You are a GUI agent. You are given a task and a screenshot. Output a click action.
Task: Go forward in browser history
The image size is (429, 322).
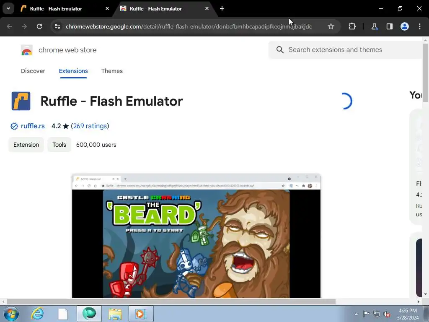point(24,26)
